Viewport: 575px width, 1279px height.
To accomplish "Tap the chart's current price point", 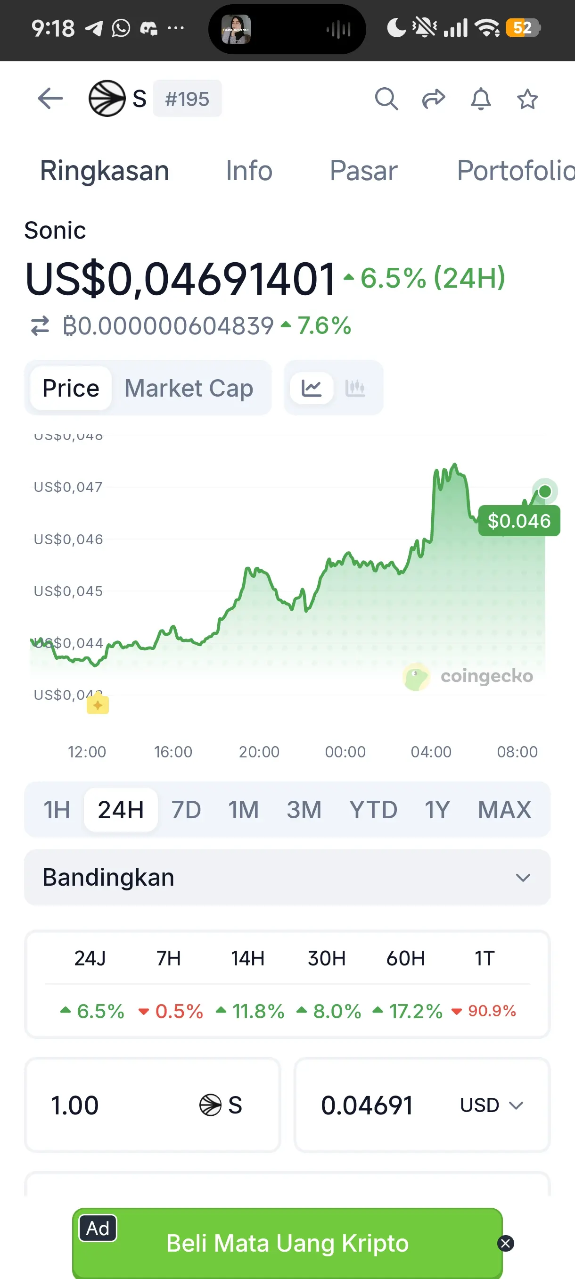I will point(545,491).
